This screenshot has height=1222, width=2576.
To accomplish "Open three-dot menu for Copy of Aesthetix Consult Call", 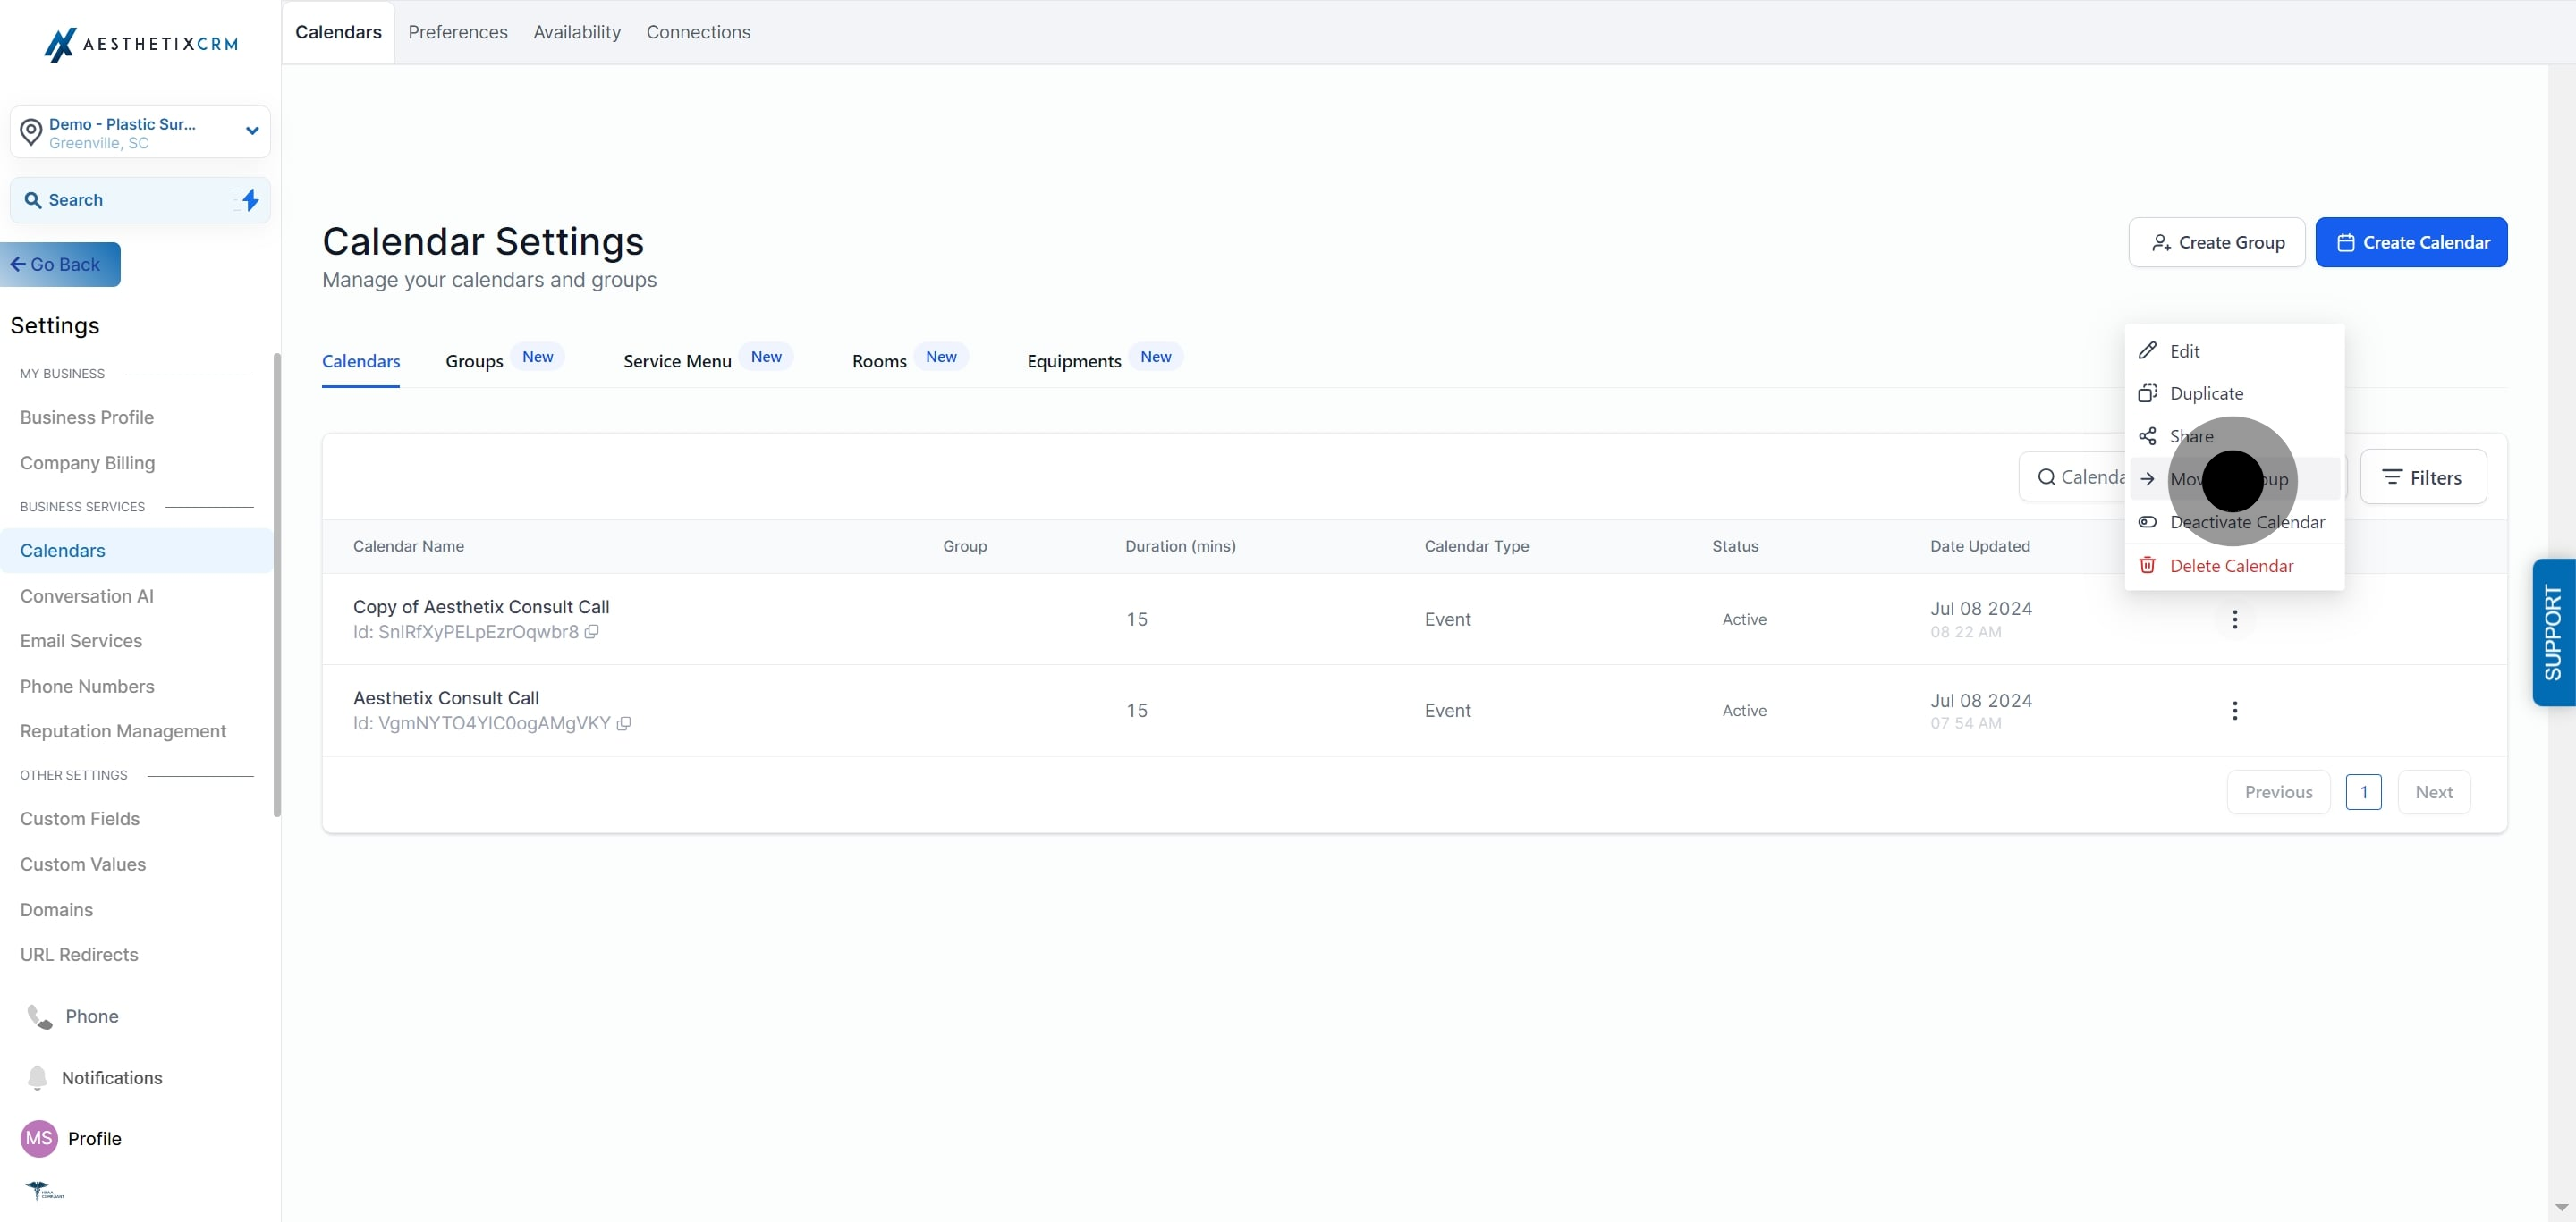I will (2234, 619).
